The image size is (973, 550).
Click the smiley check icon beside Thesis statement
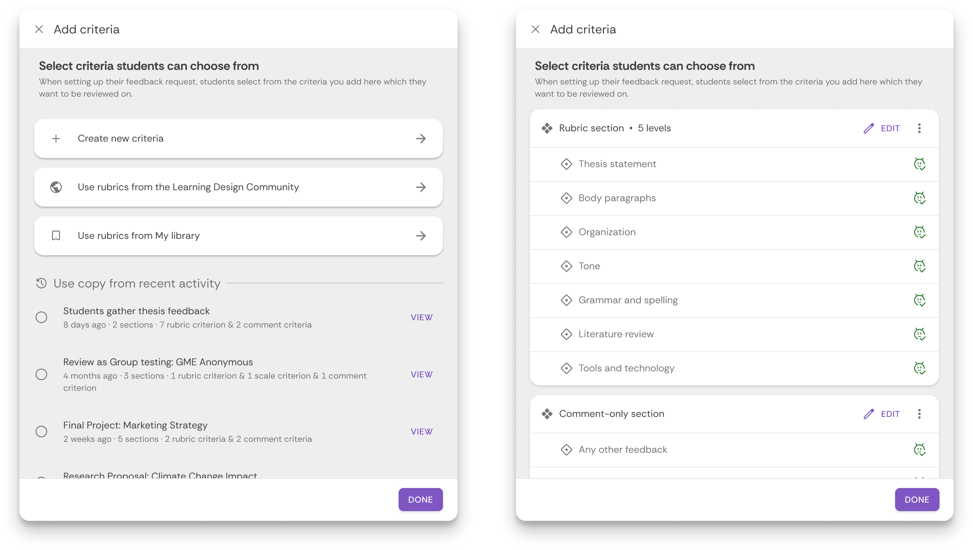[x=919, y=164]
